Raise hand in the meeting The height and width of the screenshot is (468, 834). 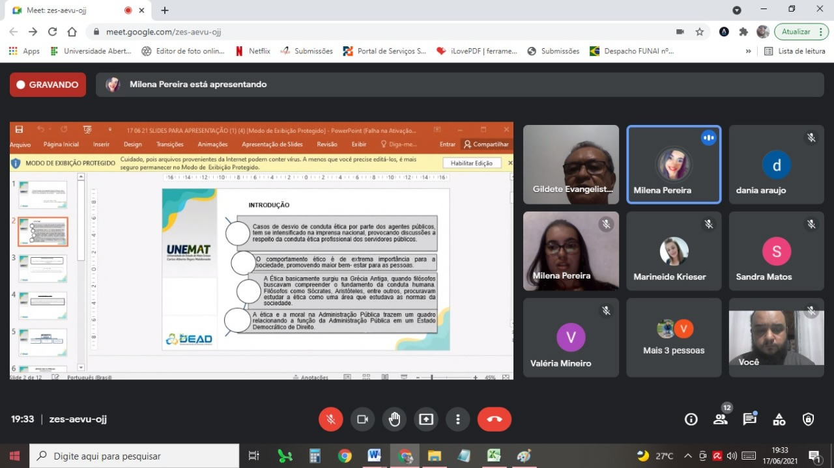[x=394, y=419]
